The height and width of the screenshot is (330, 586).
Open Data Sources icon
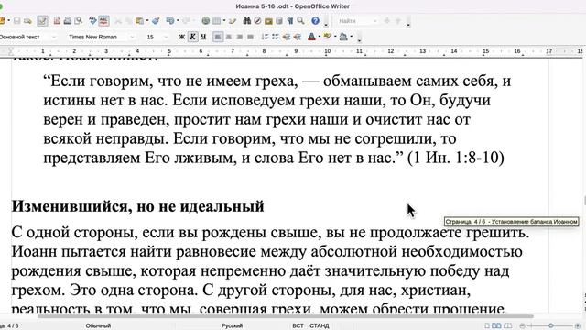click(278, 21)
